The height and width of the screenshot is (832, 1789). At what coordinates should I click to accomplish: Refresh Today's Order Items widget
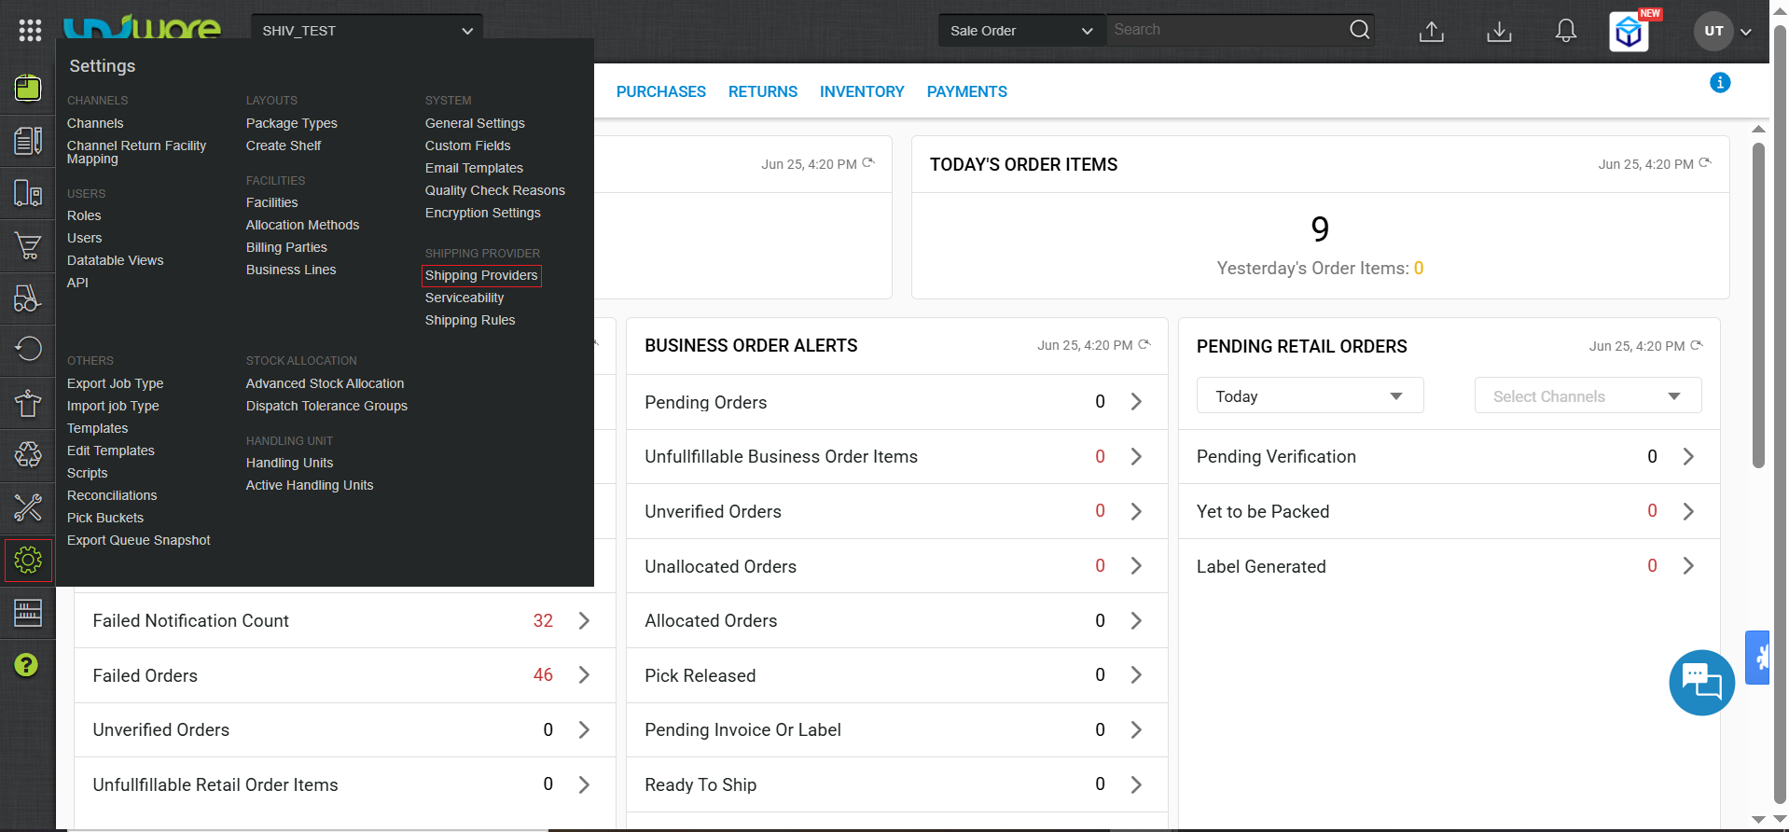tap(1705, 162)
